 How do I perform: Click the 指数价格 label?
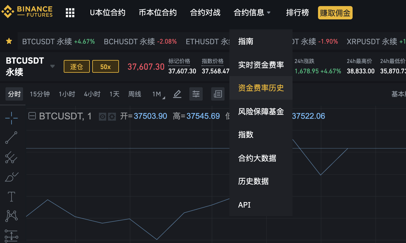click(x=213, y=61)
